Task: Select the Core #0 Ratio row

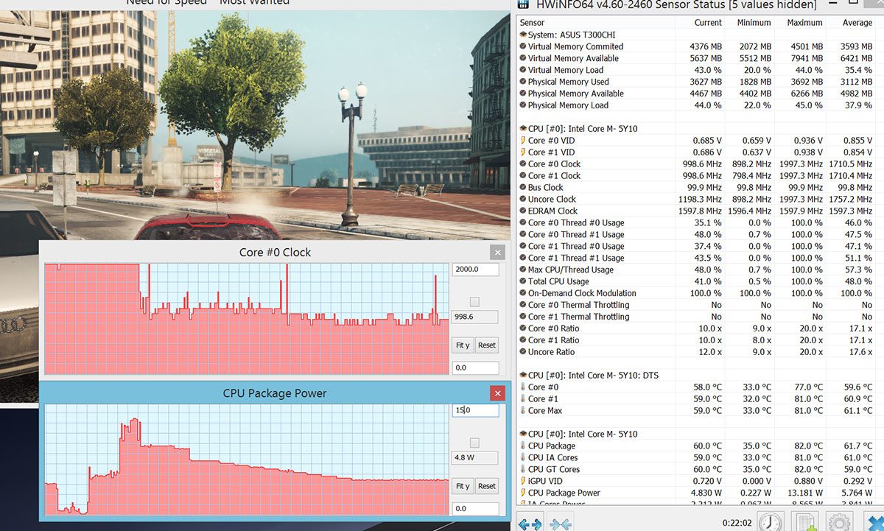Action: [x=697, y=328]
